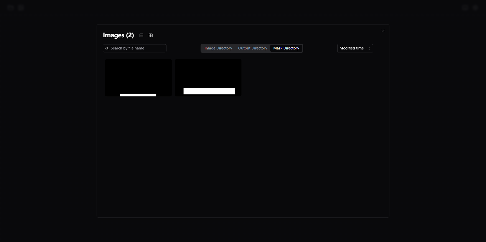
Task: Open the Modified time sort dropdown
Action: 355,48
